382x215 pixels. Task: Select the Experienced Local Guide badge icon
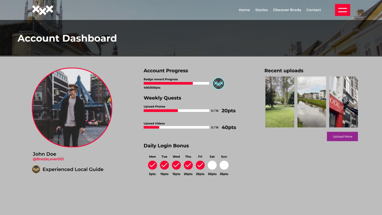(x=36, y=169)
